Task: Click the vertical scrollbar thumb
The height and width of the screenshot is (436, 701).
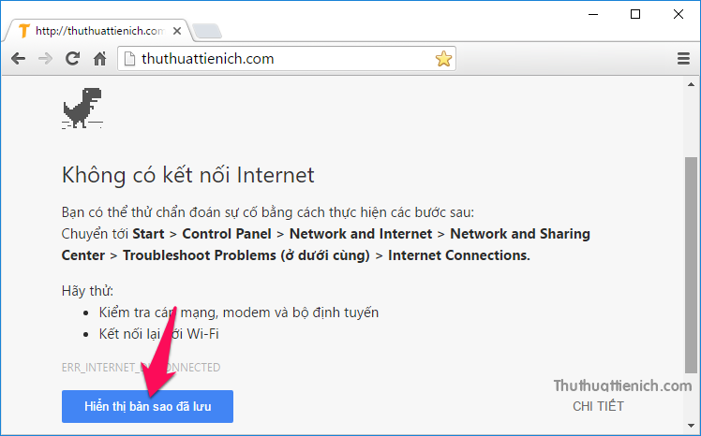Action: tap(692, 262)
